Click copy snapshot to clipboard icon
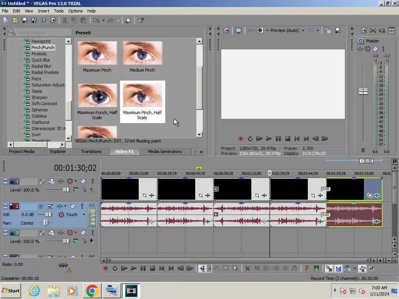The width and height of the screenshot is (399, 299). tap(328, 30)
